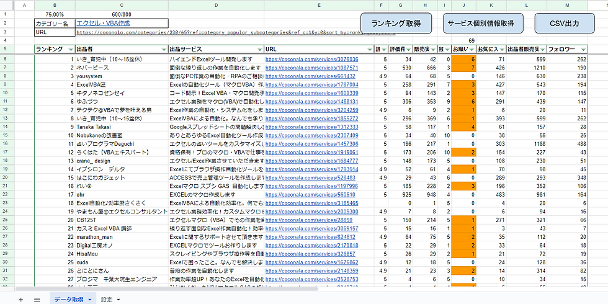Open the all sheets list icon
Screen dimensions: 608x304
[37, 299]
